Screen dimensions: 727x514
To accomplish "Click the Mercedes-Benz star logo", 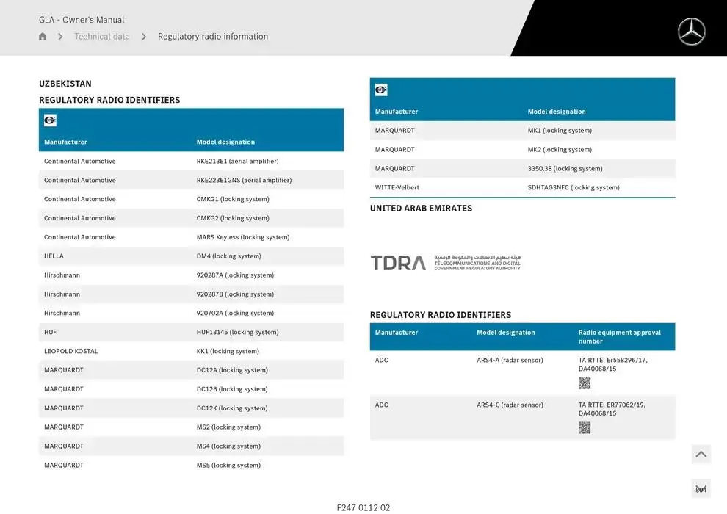I will [691, 32].
